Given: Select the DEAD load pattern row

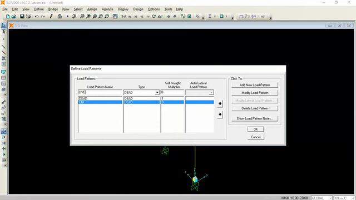Looking at the screenshot, I should (x=146, y=98).
